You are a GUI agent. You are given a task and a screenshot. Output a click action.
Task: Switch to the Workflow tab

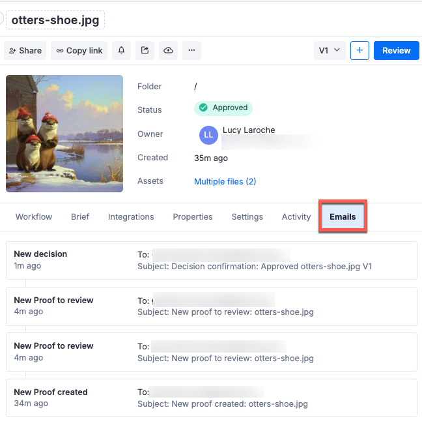tap(34, 217)
